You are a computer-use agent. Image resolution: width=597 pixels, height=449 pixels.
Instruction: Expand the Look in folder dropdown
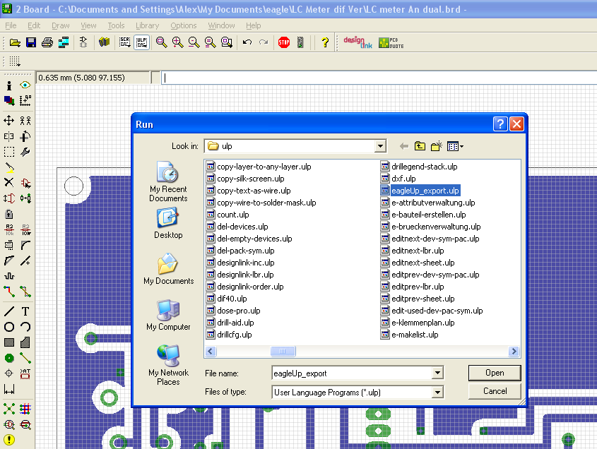tap(380, 146)
